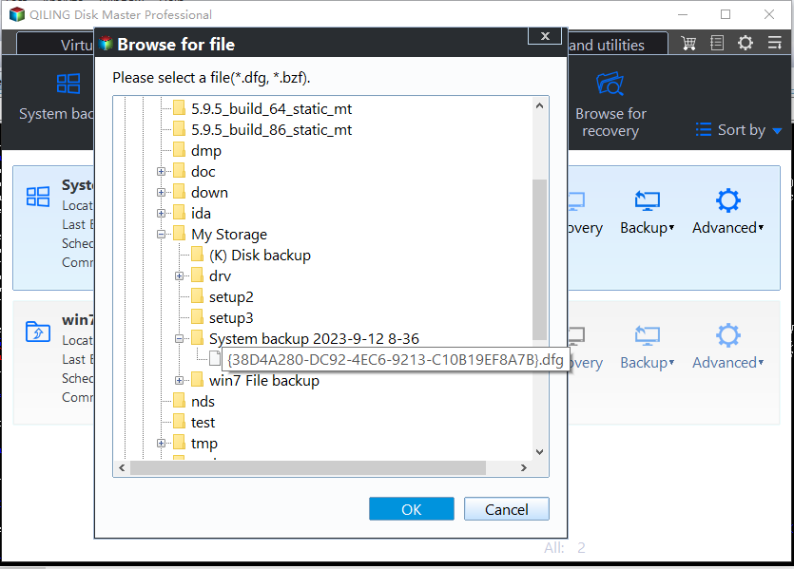Click the Browse for recovery icon

[x=610, y=84]
